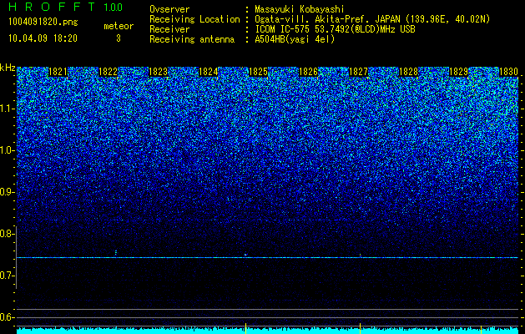Screen dimensions: 525x334
Task: Click the version number 1.0.0
Action: (114, 8)
